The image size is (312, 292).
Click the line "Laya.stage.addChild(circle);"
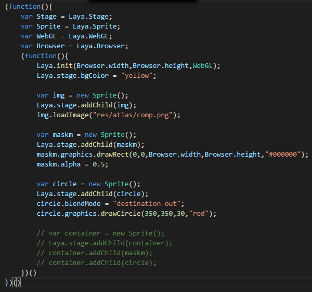[93, 194]
